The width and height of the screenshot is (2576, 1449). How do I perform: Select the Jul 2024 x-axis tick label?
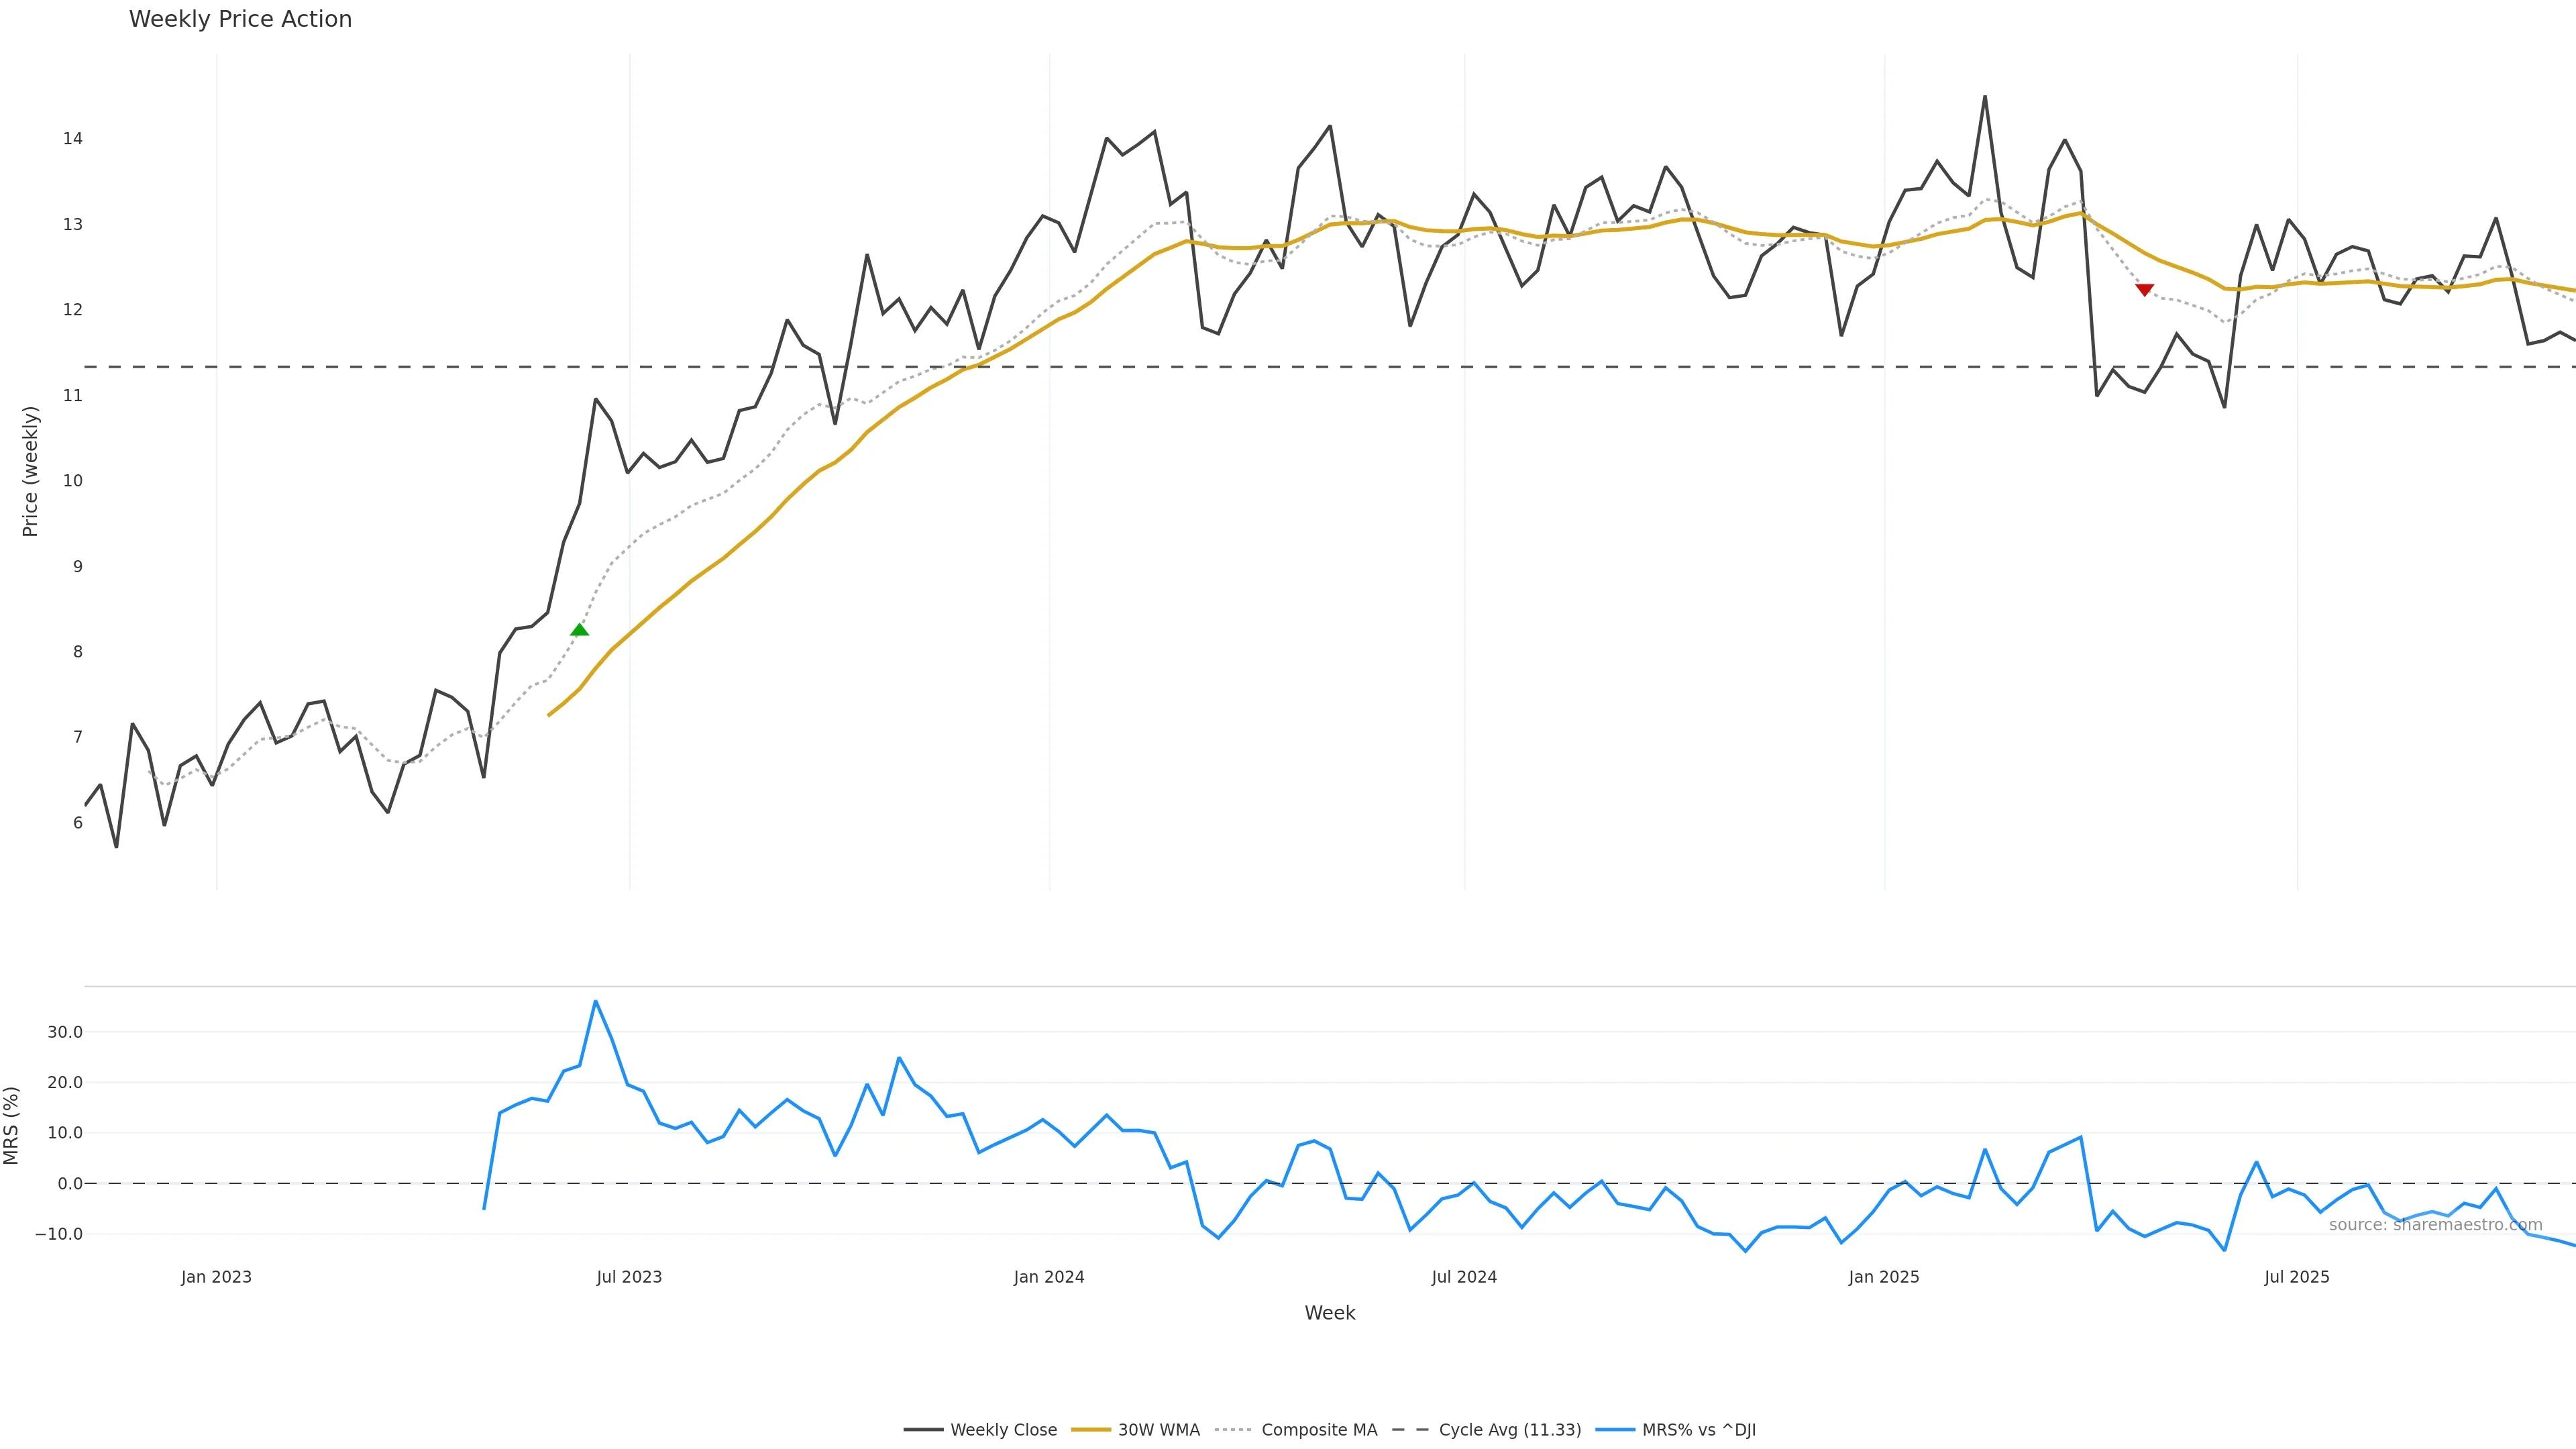[1464, 1277]
